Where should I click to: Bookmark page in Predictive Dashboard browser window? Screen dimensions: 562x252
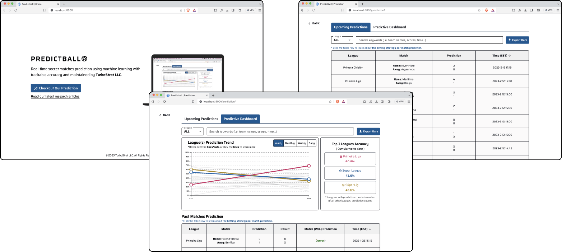(x=193, y=102)
